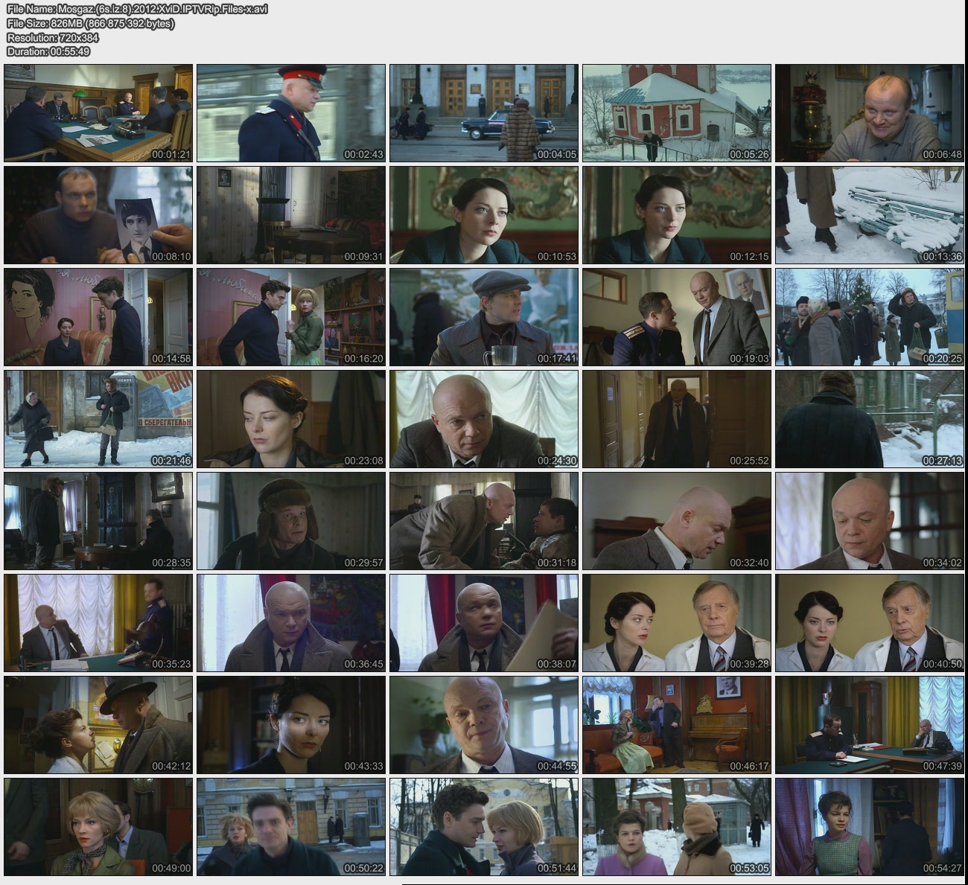Select the street crowd thumbnail at 00:20:25

pos(869,317)
